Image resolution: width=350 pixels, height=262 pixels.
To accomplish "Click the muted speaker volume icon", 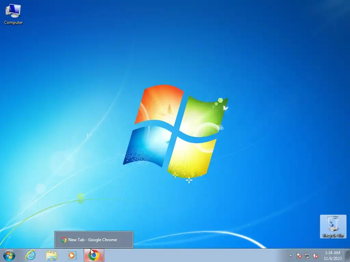I will pyautogui.click(x=315, y=256).
